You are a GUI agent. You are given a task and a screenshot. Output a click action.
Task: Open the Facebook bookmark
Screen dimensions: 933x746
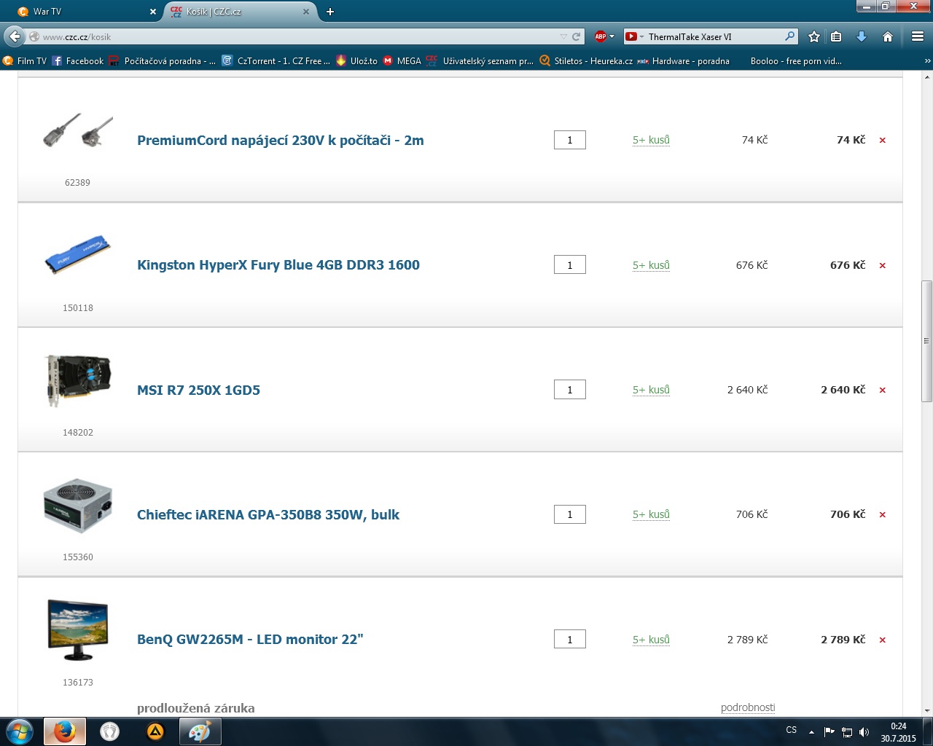(x=78, y=61)
